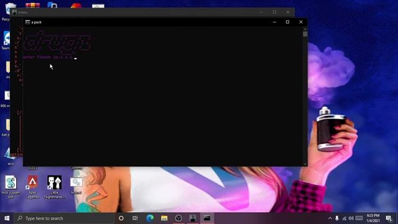This screenshot has height=224, width=398.
Task: Select the menu app taskbar icon
Action: click(193, 218)
